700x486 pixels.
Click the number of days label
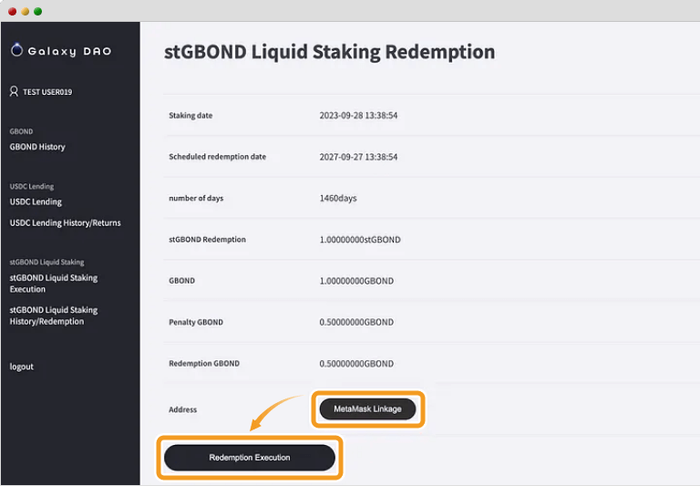[x=196, y=199]
